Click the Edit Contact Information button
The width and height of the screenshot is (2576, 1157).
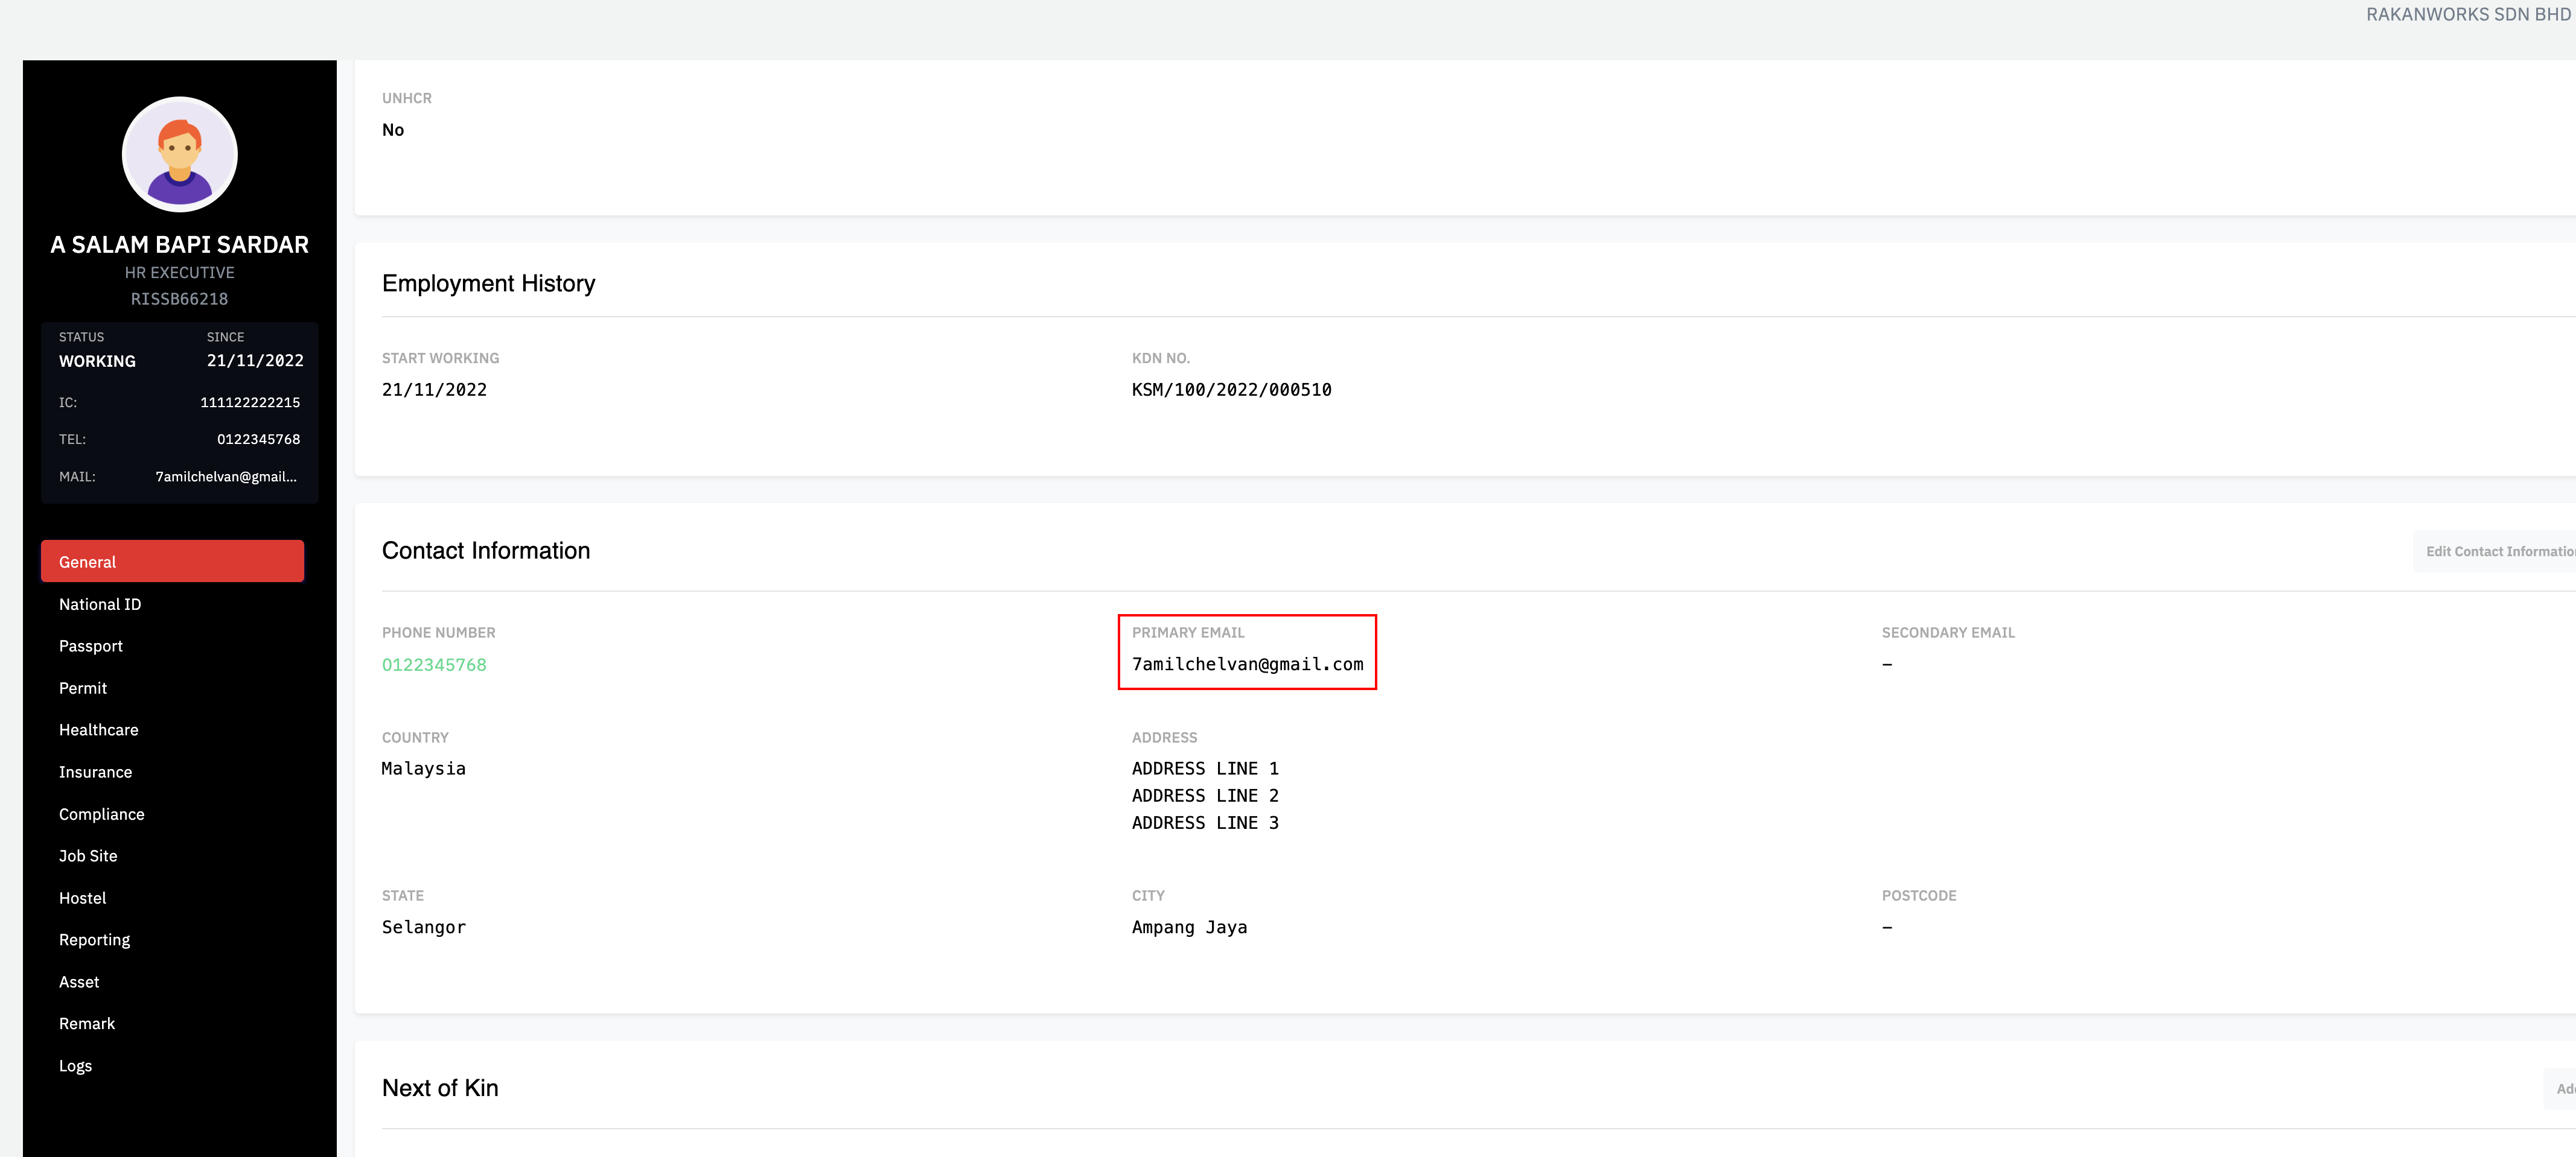click(x=2496, y=551)
